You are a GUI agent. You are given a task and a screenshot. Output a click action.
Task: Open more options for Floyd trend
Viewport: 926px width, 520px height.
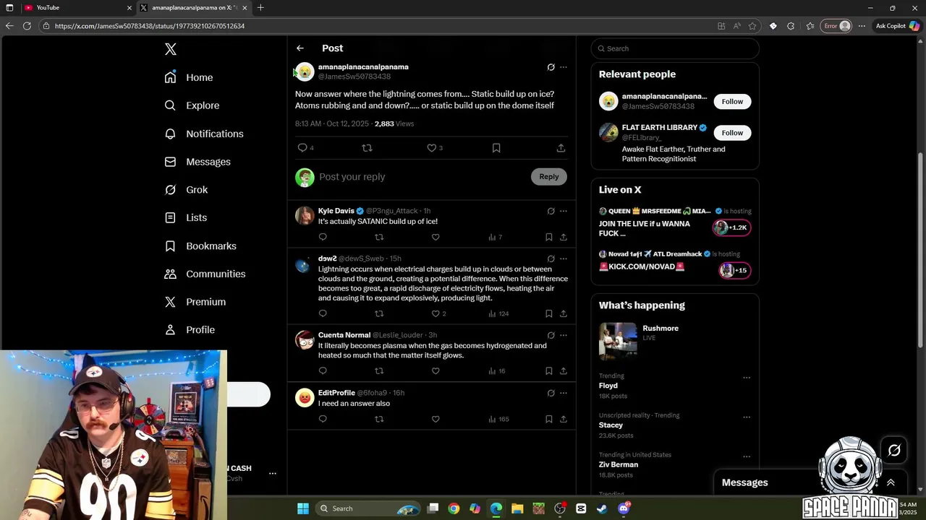pos(747,378)
